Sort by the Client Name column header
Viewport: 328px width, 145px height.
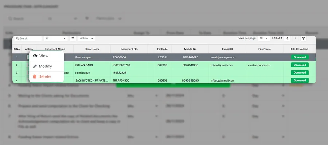(92, 49)
